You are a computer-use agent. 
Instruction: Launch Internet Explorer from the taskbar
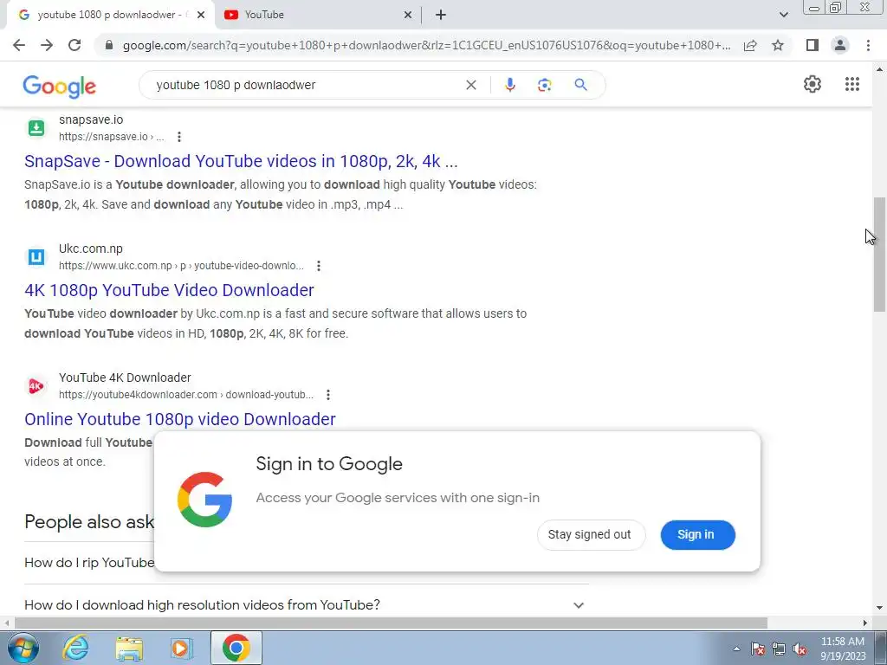point(75,648)
